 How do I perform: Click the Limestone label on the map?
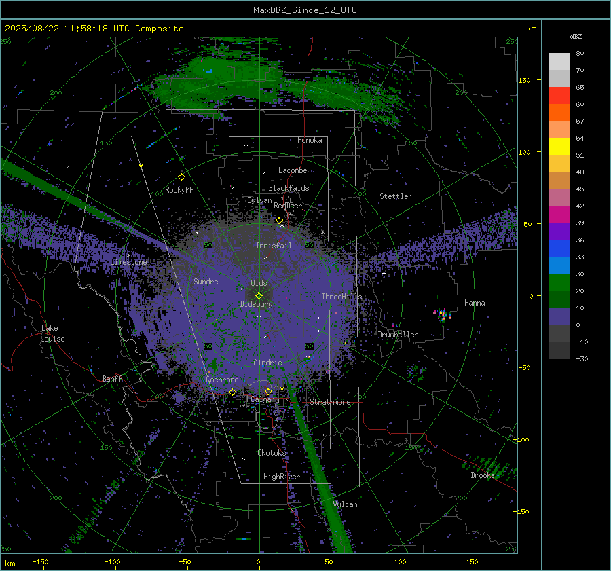click(x=128, y=262)
